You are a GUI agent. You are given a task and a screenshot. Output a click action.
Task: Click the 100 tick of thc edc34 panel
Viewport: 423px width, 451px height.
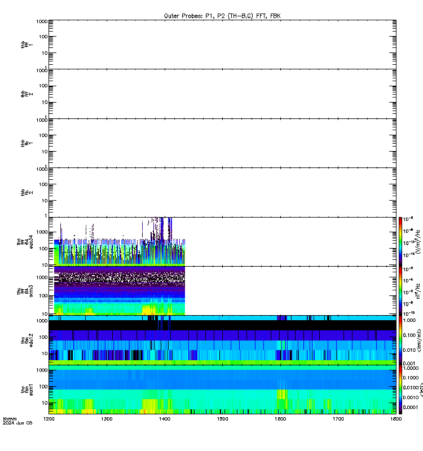43,249
